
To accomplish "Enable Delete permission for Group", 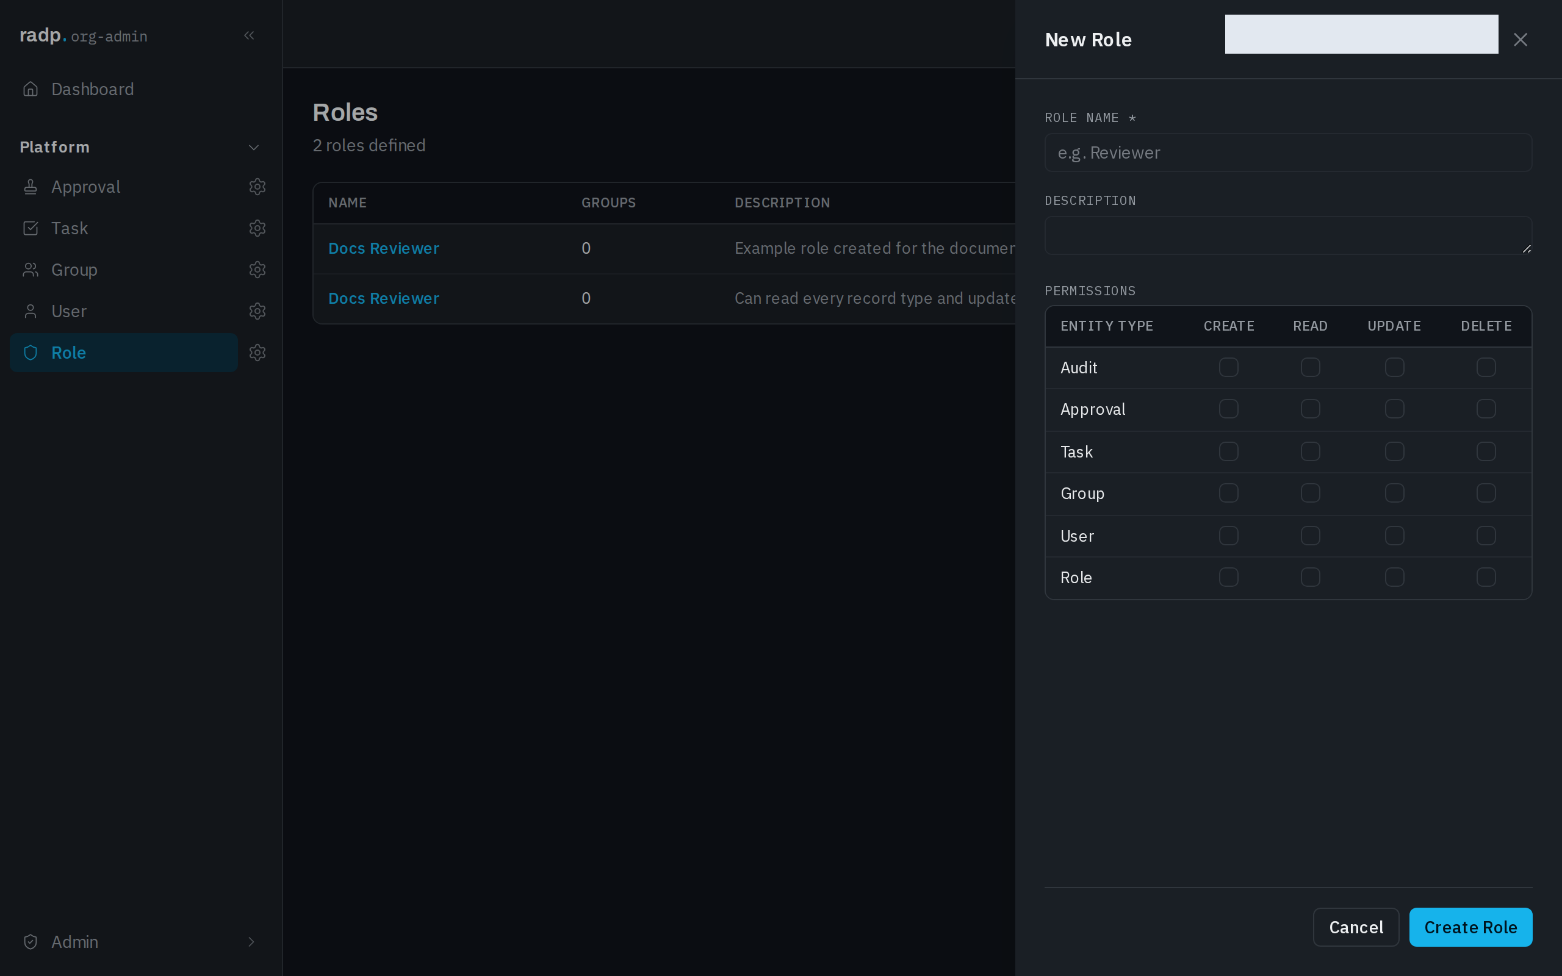I will click(1486, 493).
